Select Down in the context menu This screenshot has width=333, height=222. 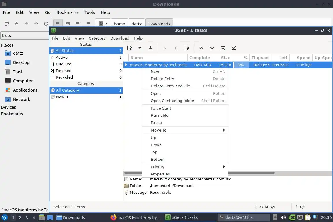tap(185, 145)
